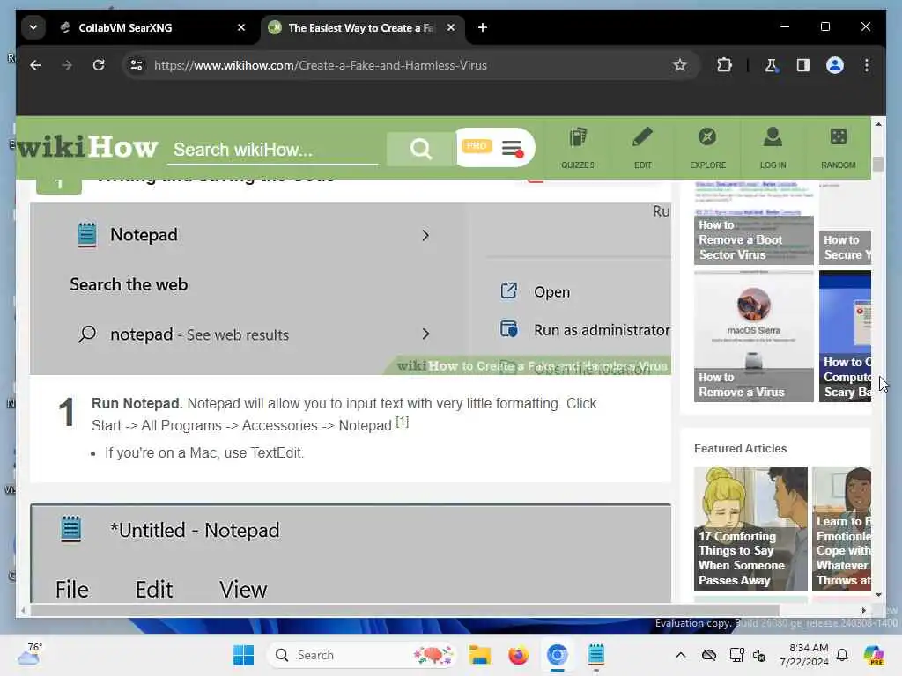902x676 pixels.
Task: Click the address bar URL
Action: click(x=321, y=65)
